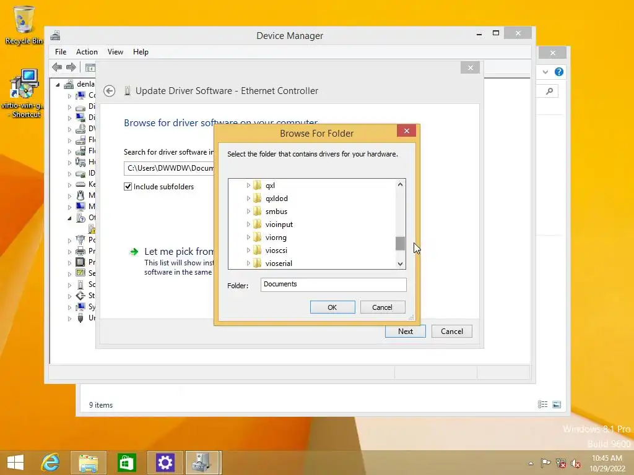Select the vioscsi folder
The width and height of the screenshot is (634, 475).
point(276,250)
